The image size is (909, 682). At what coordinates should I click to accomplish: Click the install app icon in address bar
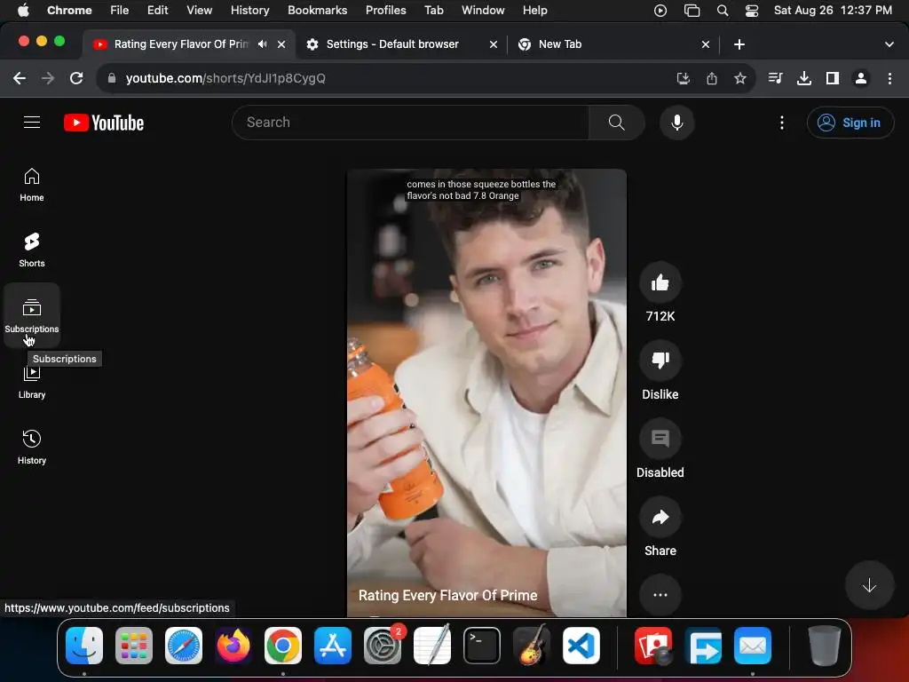(x=683, y=78)
